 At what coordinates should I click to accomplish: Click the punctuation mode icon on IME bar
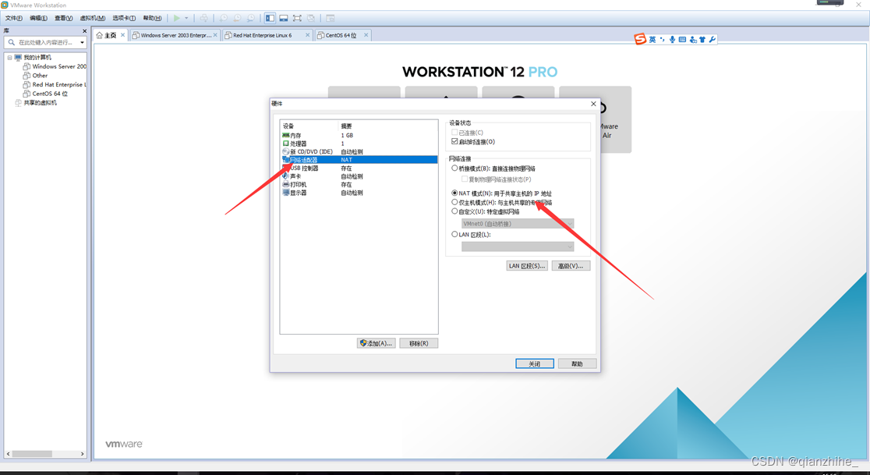tap(663, 40)
